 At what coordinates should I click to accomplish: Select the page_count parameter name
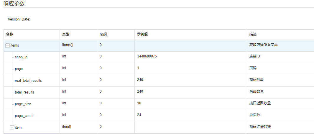point(24,116)
